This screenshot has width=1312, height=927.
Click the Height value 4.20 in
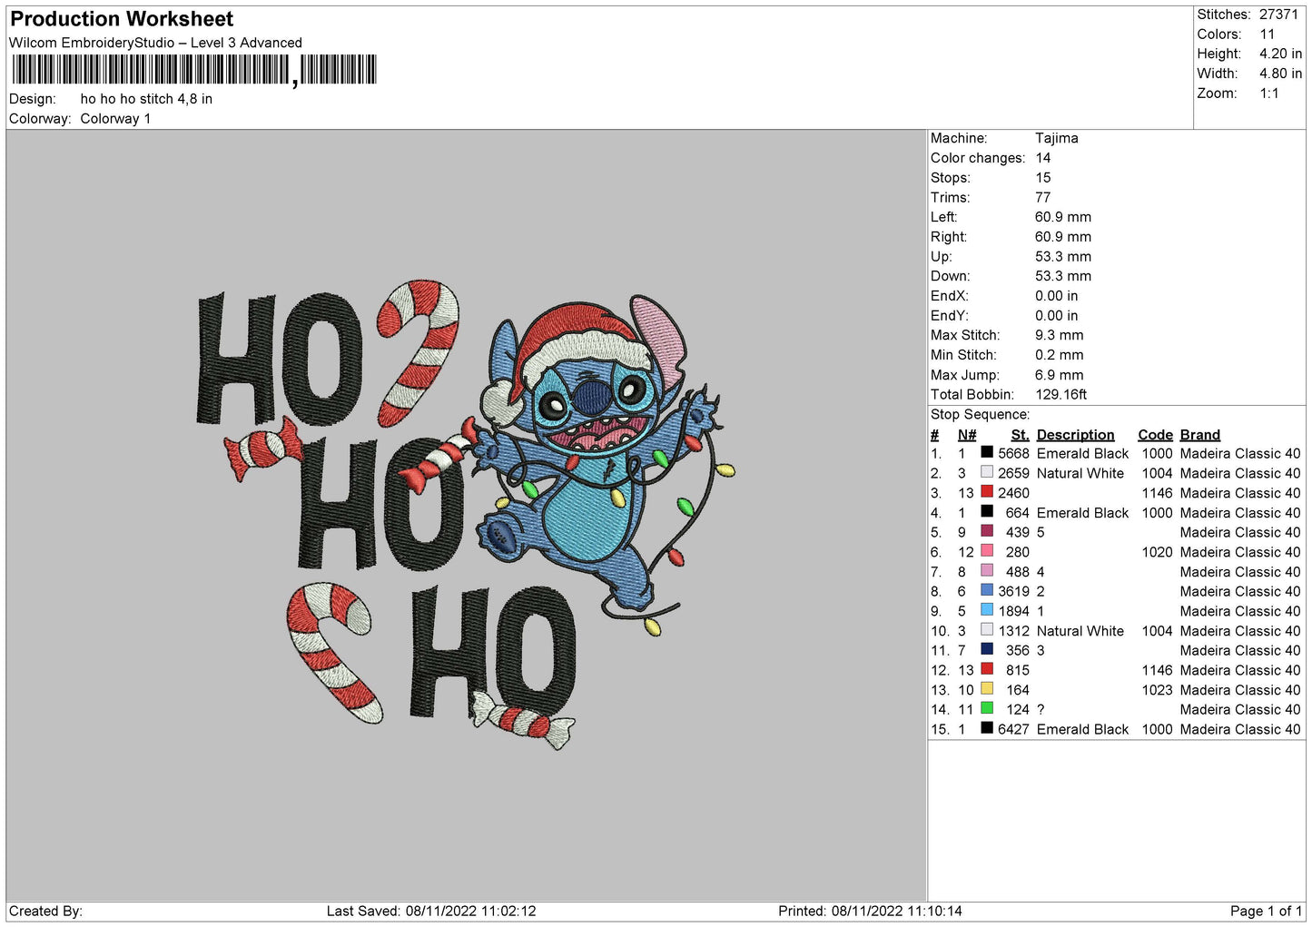pos(1280,54)
